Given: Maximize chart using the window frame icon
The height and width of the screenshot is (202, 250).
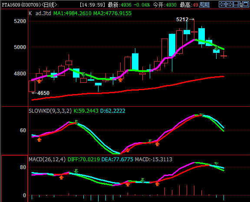Looking at the screenshot, I should tap(245, 4).
